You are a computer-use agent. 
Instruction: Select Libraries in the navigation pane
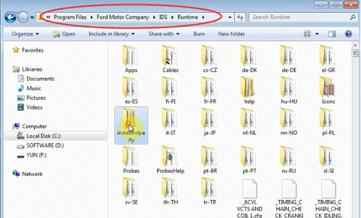[x=28, y=69]
